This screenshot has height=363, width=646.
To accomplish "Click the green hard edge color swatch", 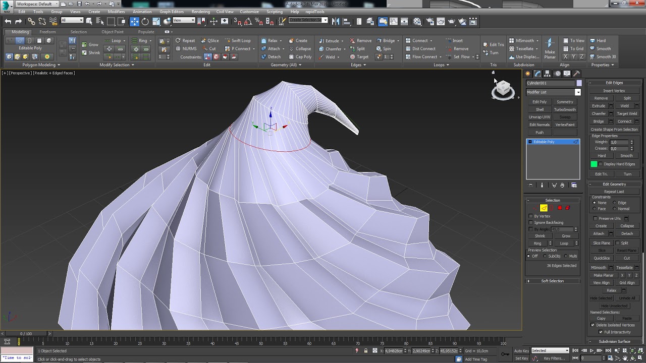I will [x=594, y=164].
